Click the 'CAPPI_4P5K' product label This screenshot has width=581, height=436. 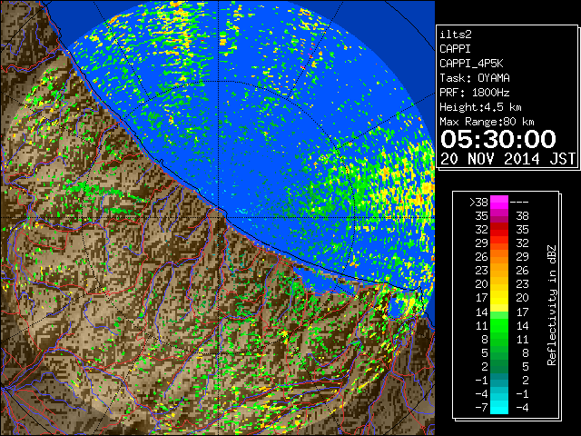pyautogui.click(x=471, y=64)
